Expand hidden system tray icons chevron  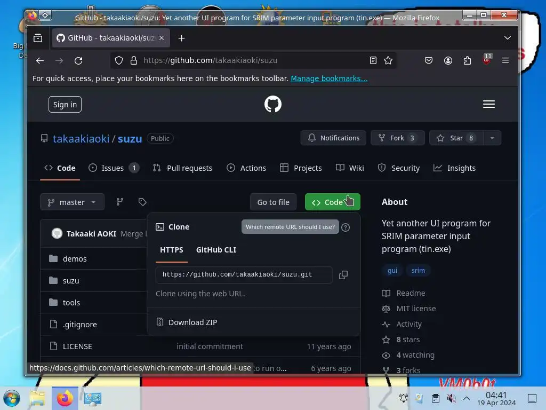pos(467,398)
